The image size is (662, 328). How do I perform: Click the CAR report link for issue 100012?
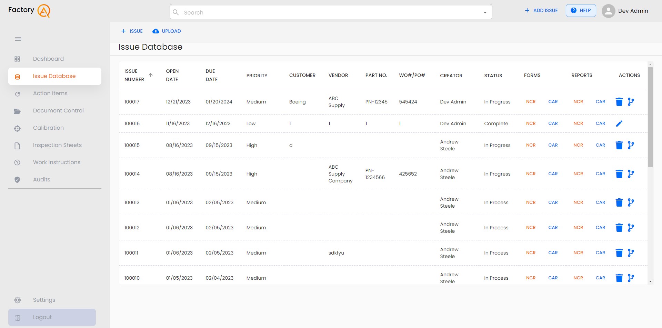pyautogui.click(x=600, y=228)
